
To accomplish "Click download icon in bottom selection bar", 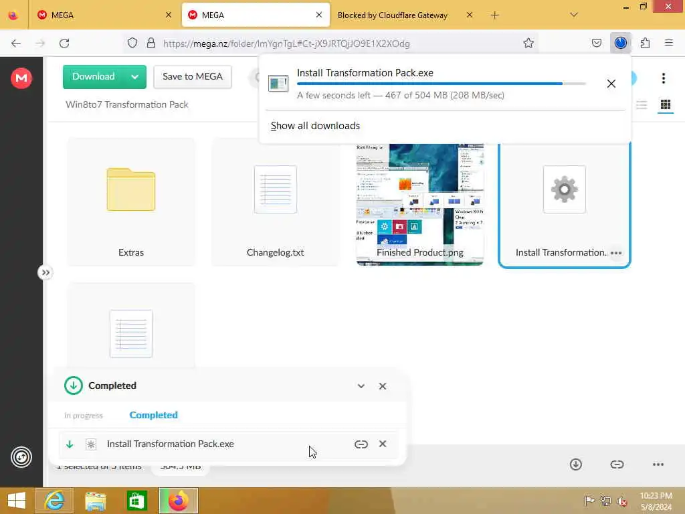I will 576,464.
